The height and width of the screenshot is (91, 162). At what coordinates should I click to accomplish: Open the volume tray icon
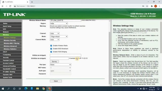(x=146, y=89)
